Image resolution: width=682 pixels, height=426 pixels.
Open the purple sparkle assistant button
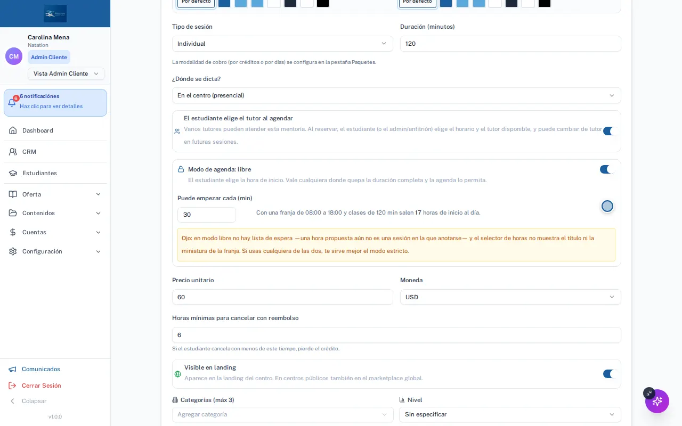point(657,401)
